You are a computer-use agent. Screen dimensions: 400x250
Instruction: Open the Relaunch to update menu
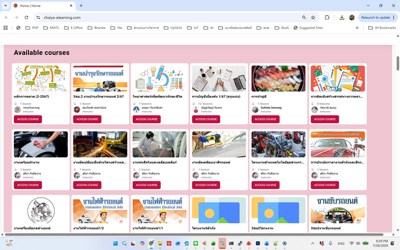[x=377, y=17]
